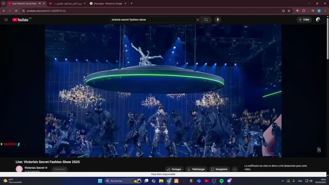The height and width of the screenshot is (185, 329).
Task: Bookmark this page with the star icon
Action: pos(289,11)
